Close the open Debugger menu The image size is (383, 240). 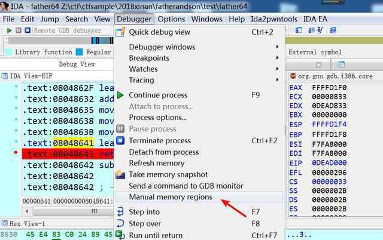134,19
